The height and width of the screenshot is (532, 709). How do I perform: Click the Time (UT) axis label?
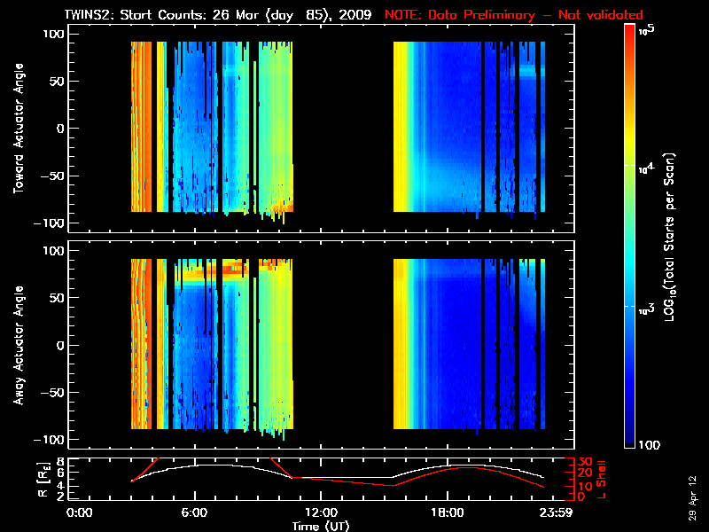[x=321, y=526]
